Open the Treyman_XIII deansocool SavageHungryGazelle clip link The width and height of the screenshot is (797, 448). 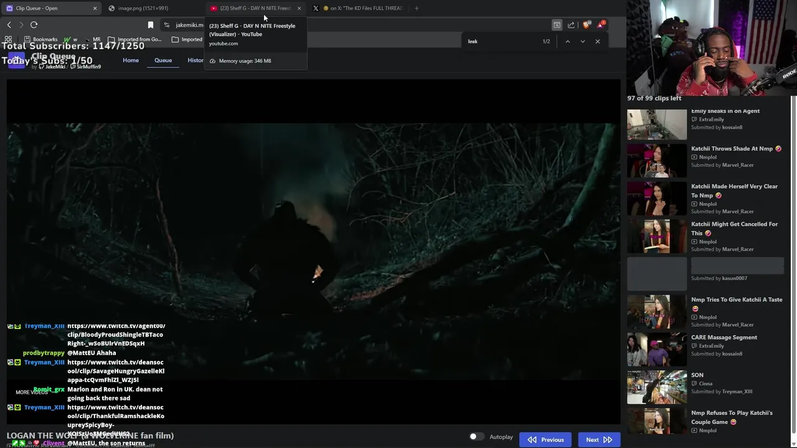(116, 371)
